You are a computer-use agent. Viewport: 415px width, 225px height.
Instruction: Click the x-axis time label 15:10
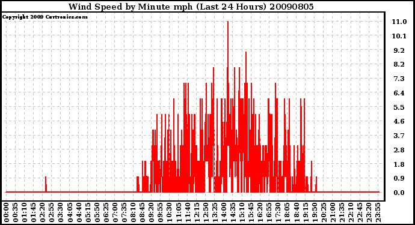242,212
